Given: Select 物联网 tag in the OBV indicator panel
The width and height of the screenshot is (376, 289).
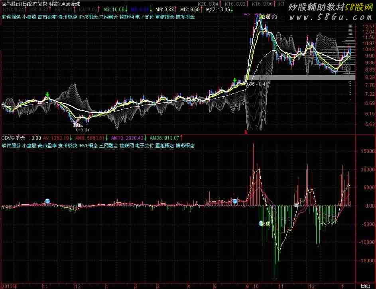Looking at the screenshot, I should click(127, 145).
